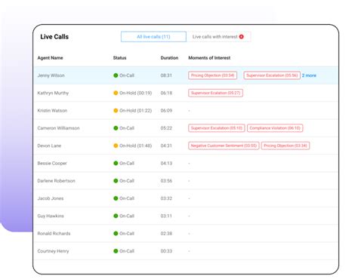Click Ronald Richards's green status dot
Viewport: 358px width, 279px height.
(116, 234)
